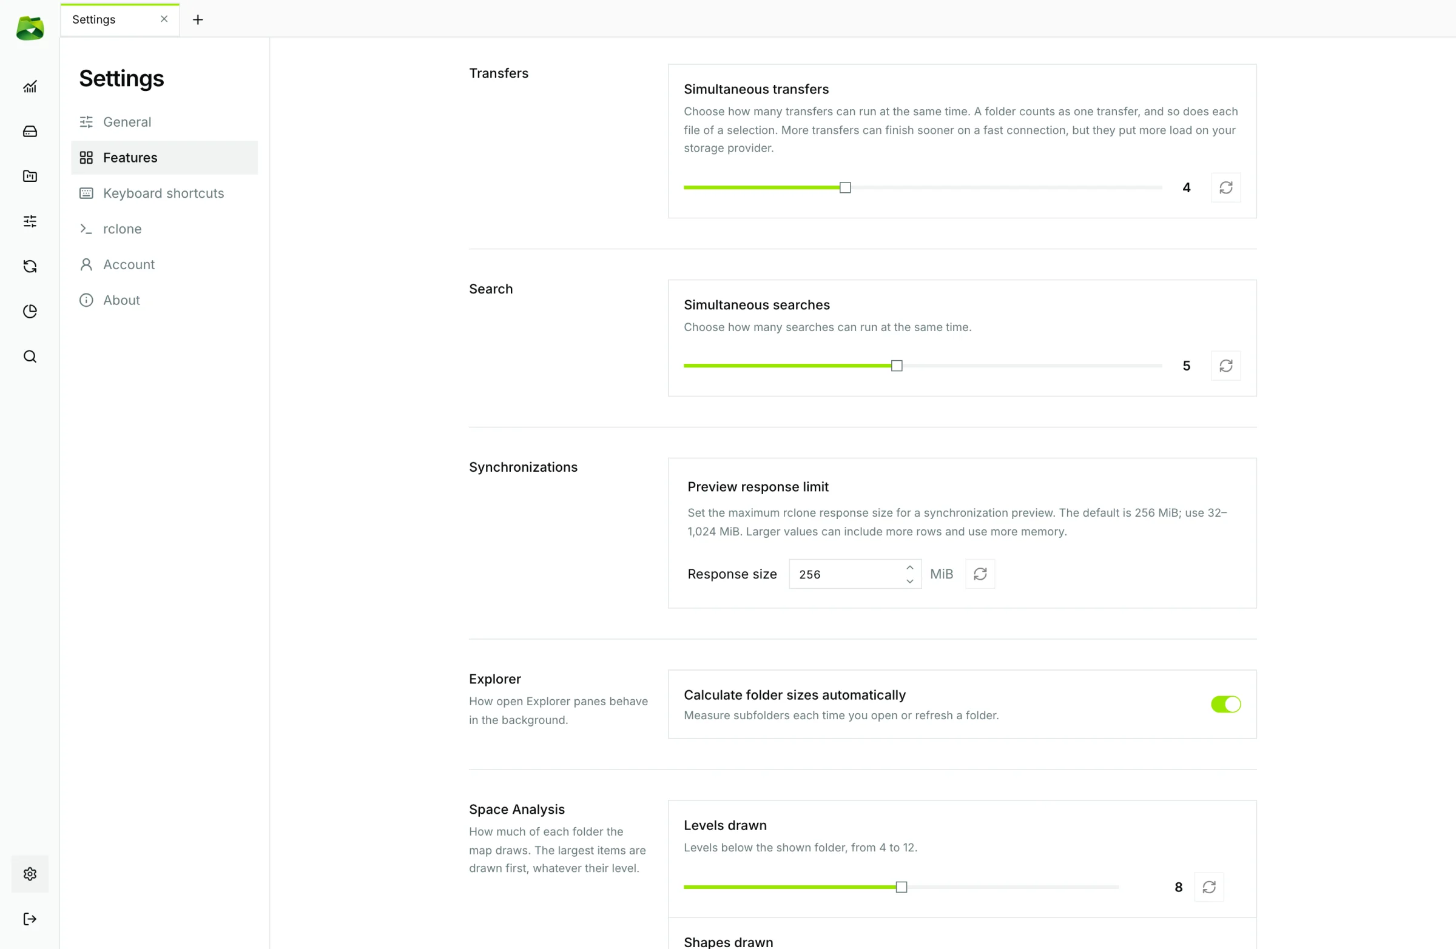Click the 'MiB' unit label
1456x949 pixels.
(x=942, y=574)
